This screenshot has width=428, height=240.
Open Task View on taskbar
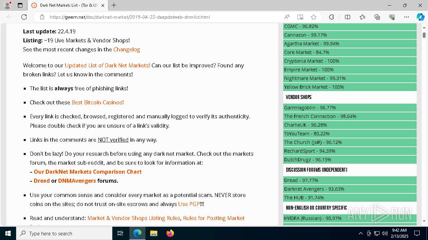[120, 233]
